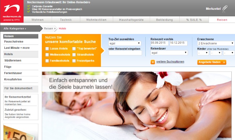The height and width of the screenshot is (140, 235).
Task: Tick the Luxus-Hotels checkbox
Action: click(x=47, y=49)
